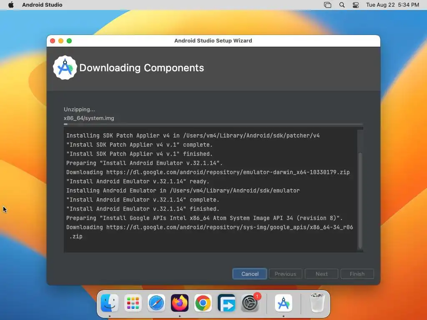This screenshot has height=320, width=427.
Task: Click the date and time in menu bar
Action: [392, 5]
